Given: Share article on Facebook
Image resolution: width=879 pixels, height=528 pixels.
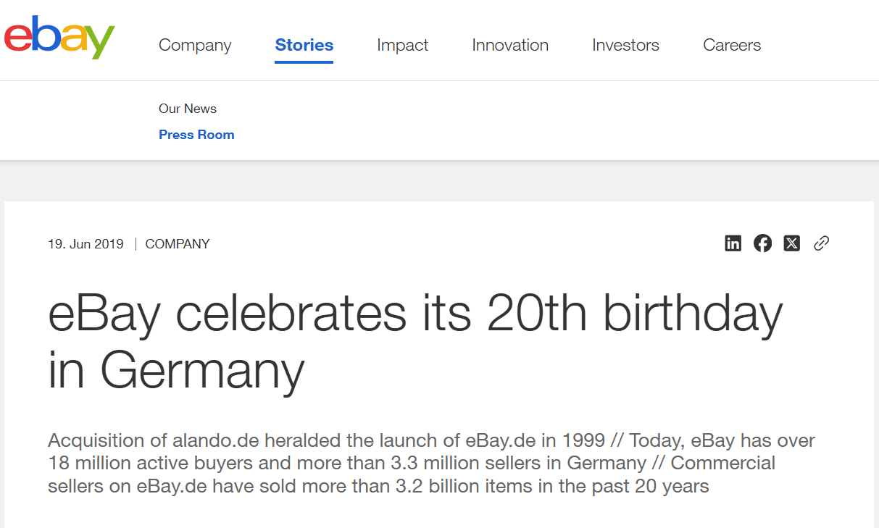Looking at the screenshot, I should point(762,243).
